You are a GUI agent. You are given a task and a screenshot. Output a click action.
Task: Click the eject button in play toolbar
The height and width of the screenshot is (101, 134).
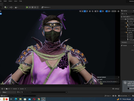click(x=35, y=7)
